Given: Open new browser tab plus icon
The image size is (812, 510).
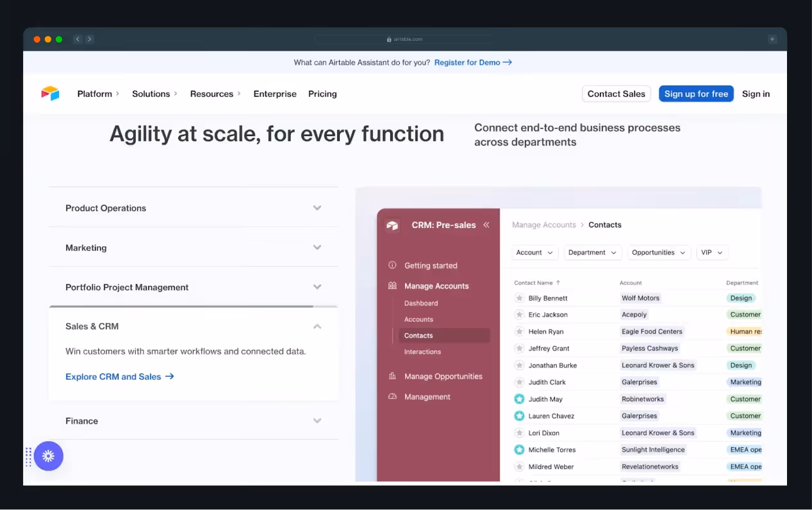Looking at the screenshot, I should pos(772,39).
